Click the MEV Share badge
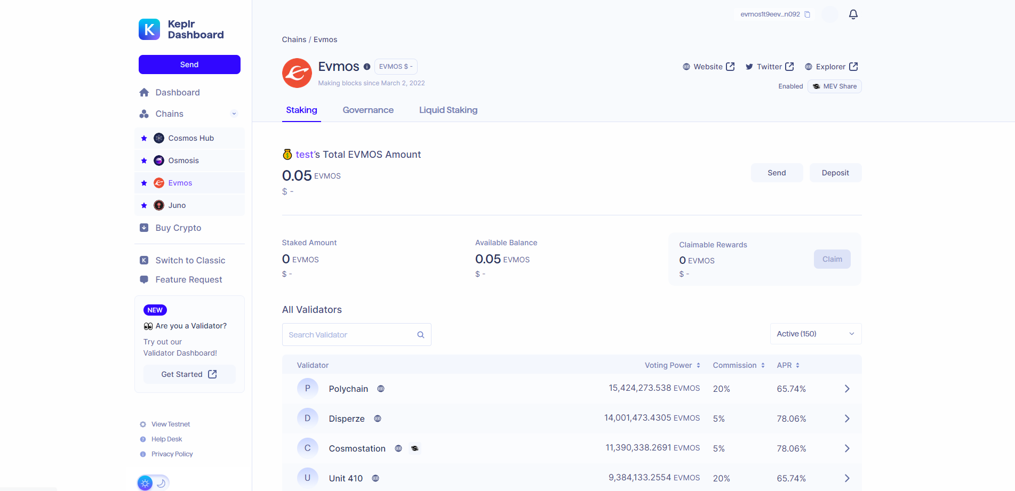 point(835,86)
